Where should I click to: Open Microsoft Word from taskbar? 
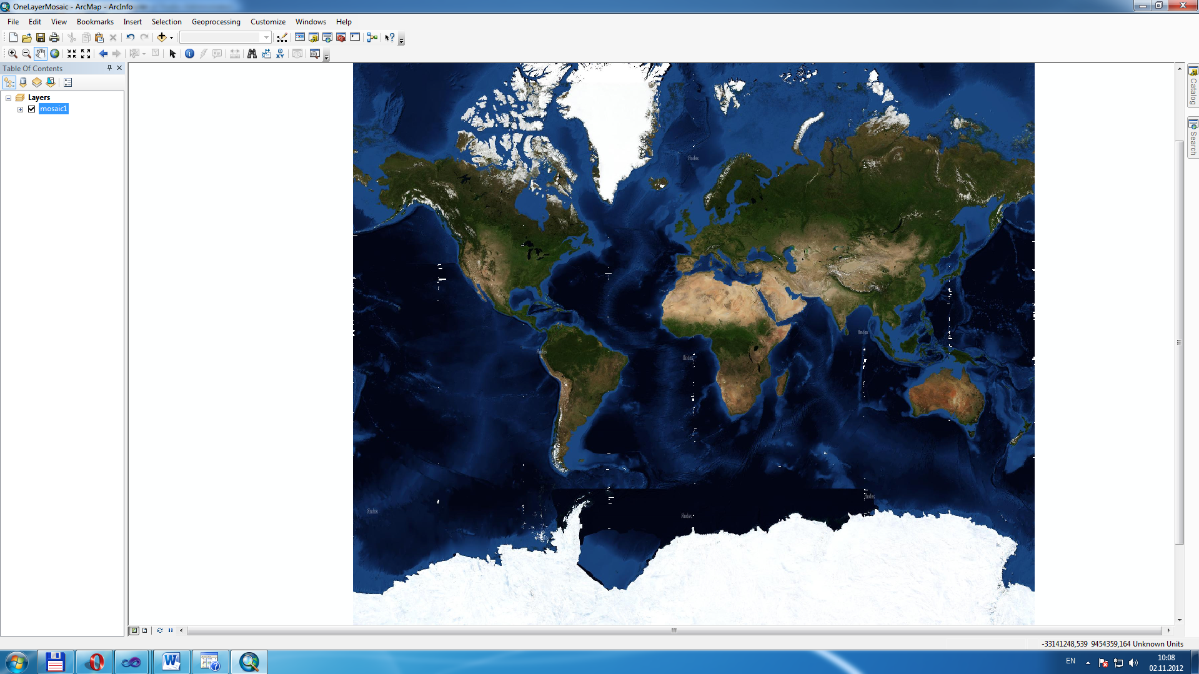click(x=171, y=662)
